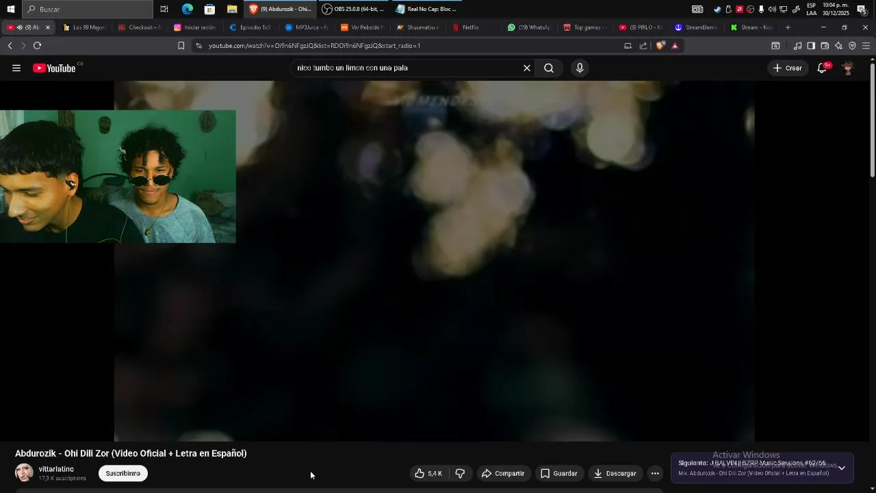The width and height of the screenshot is (876, 493).
Task: Open the Brave Shields lion icon
Action: (x=660, y=46)
